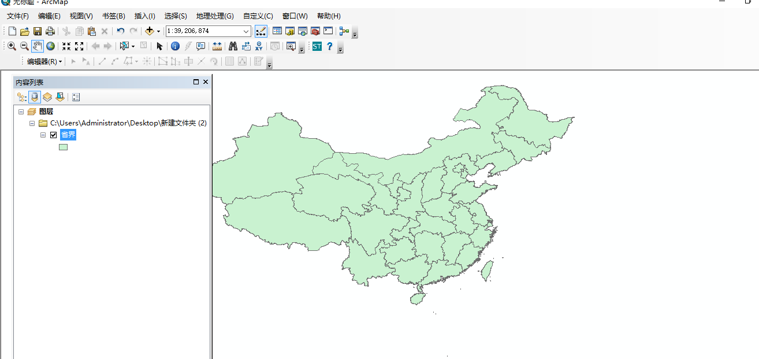This screenshot has height=359, width=759.
Task: Open the Select Features tool dropdown arrow
Action: (133, 46)
